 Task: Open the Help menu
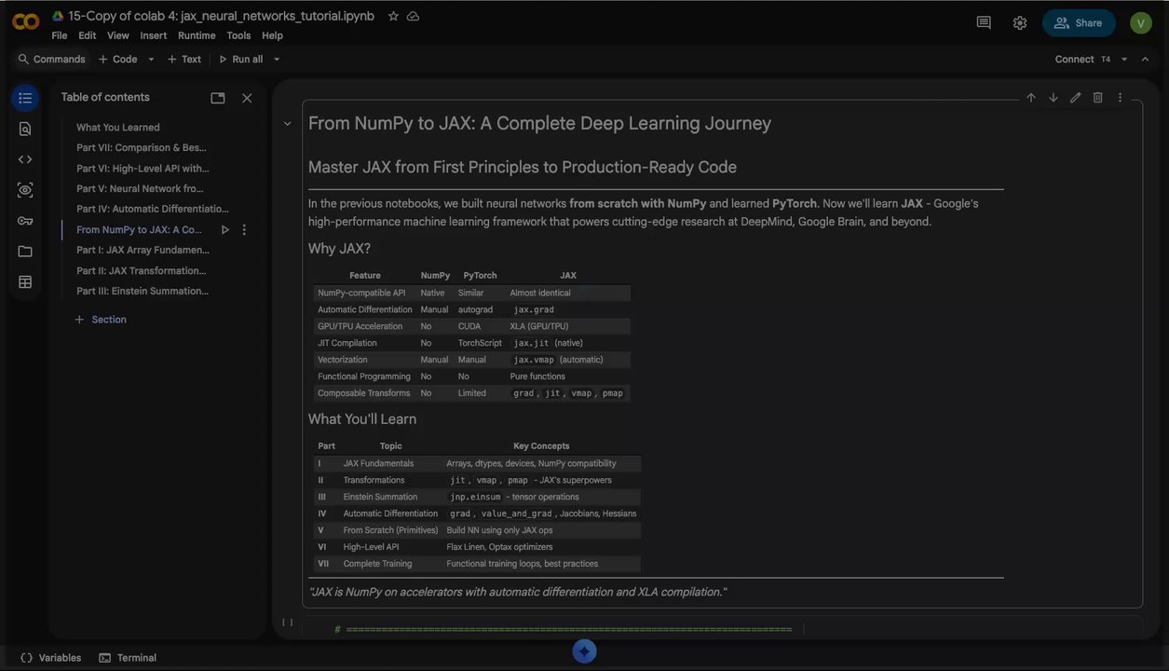click(x=272, y=35)
